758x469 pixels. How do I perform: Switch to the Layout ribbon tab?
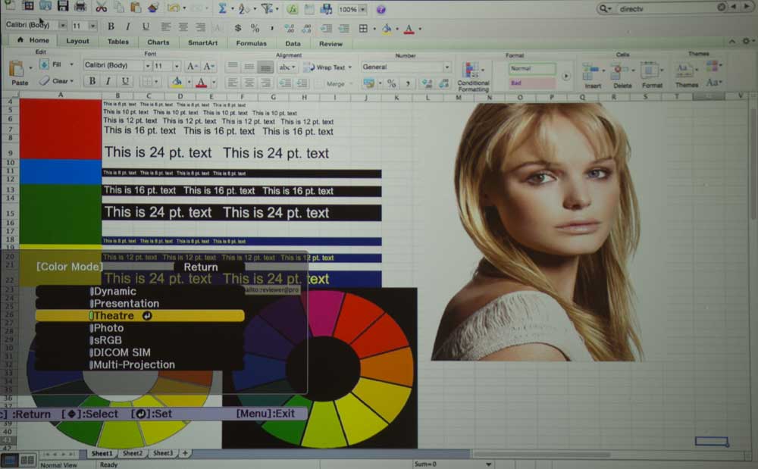[77, 41]
